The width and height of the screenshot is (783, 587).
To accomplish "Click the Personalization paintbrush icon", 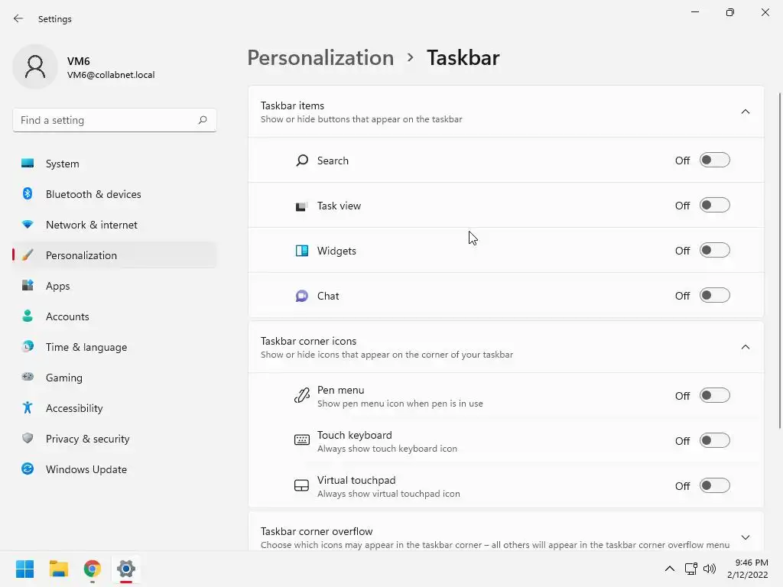I will pos(28,255).
